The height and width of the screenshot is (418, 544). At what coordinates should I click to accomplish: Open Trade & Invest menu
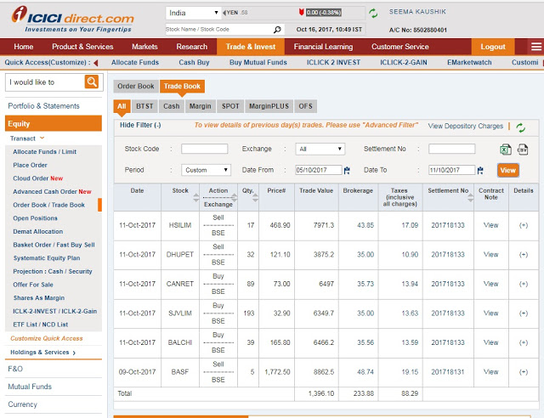point(251,47)
